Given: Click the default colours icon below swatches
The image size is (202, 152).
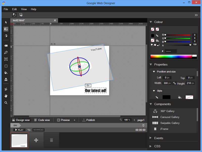Looking at the screenshot, I should 152,45.
